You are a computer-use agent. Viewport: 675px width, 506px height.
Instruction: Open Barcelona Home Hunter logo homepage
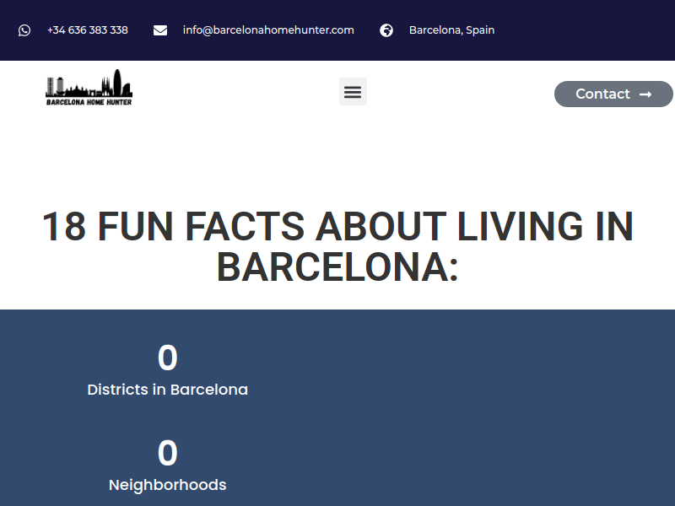click(x=89, y=88)
